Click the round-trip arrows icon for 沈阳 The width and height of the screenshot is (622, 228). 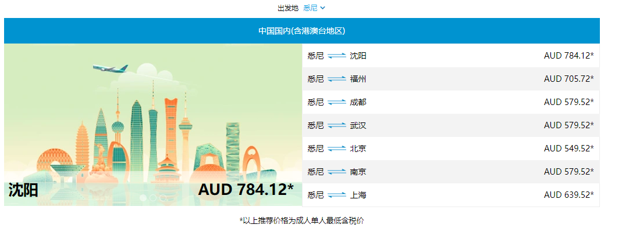click(337, 56)
